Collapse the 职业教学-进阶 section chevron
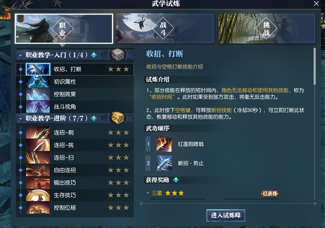Image resolution: width=325 pixels, height=228 pixels. [x=20, y=119]
